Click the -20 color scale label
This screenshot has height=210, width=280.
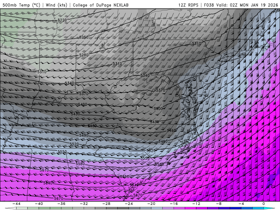[x=151, y=204]
